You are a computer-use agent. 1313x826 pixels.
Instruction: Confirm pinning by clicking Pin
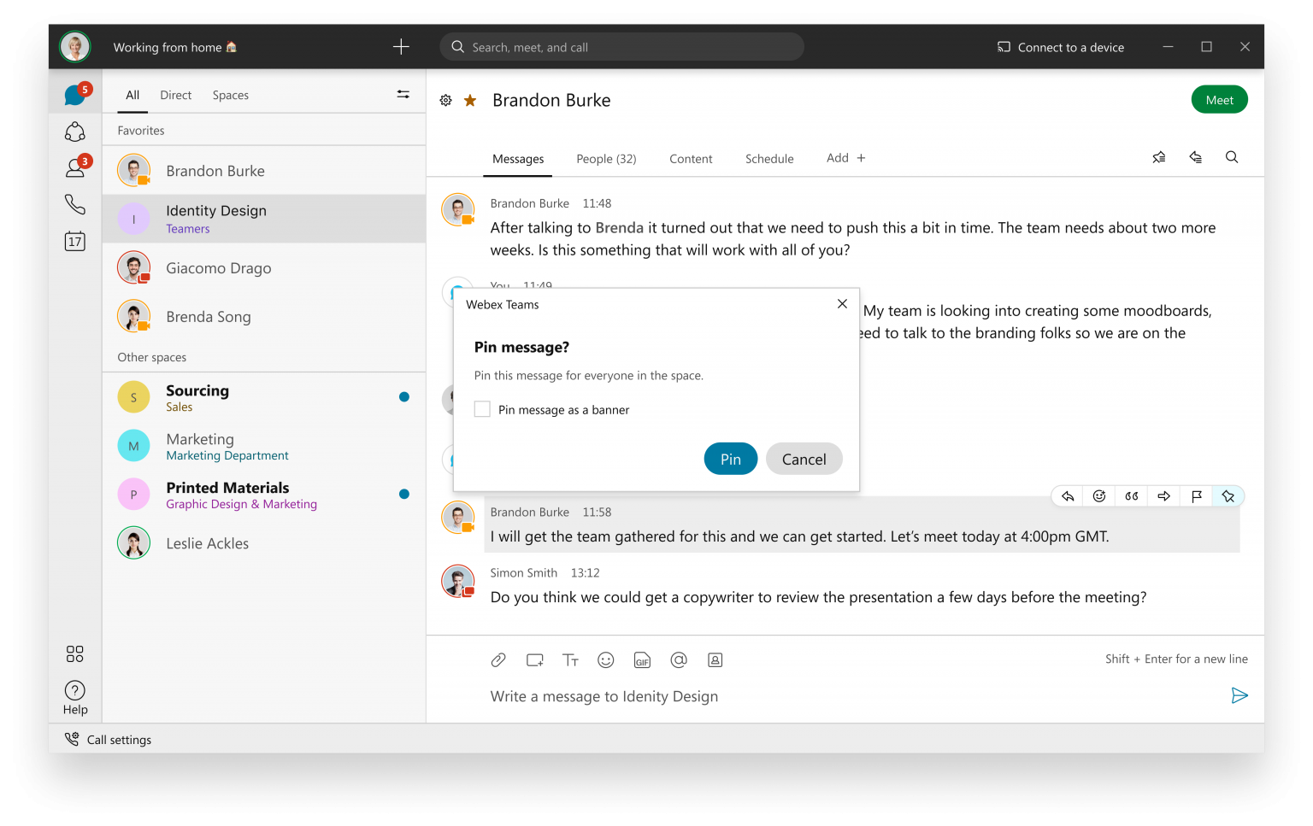(x=730, y=459)
